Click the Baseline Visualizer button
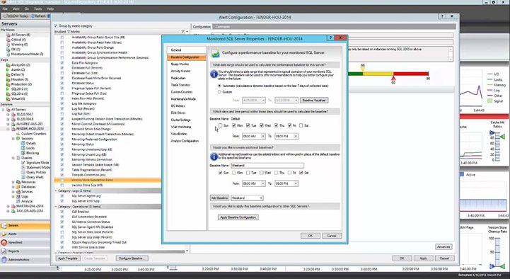The width and height of the screenshot is (510, 279). 314,101
